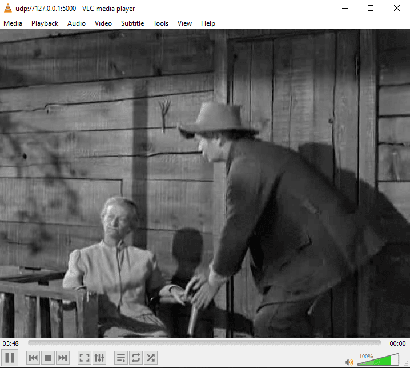Skip to next media item
This screenshot has height=368, width=410.
click(63, 358)
